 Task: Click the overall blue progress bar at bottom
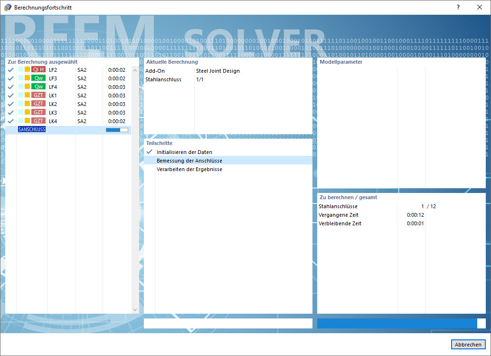(x=401, y=323)
